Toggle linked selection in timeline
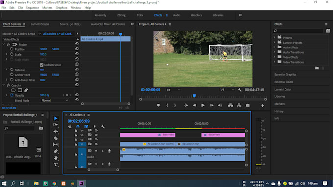The height and width of the screenshot is (187, 333). pyautogui.click(x=86, y=126)
